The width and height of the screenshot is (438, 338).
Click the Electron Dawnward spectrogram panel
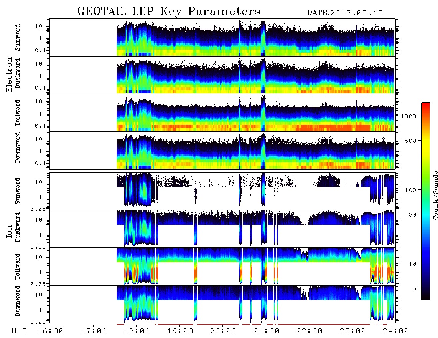tap(222, 150)
